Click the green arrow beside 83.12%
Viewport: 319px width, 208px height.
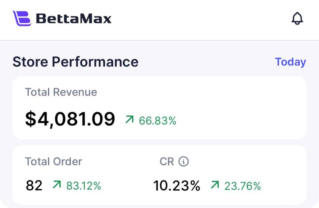[57, 185]
